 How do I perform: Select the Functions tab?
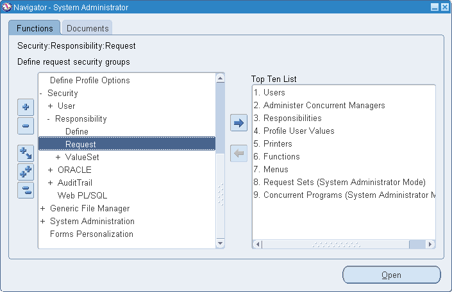coord(35,28)
